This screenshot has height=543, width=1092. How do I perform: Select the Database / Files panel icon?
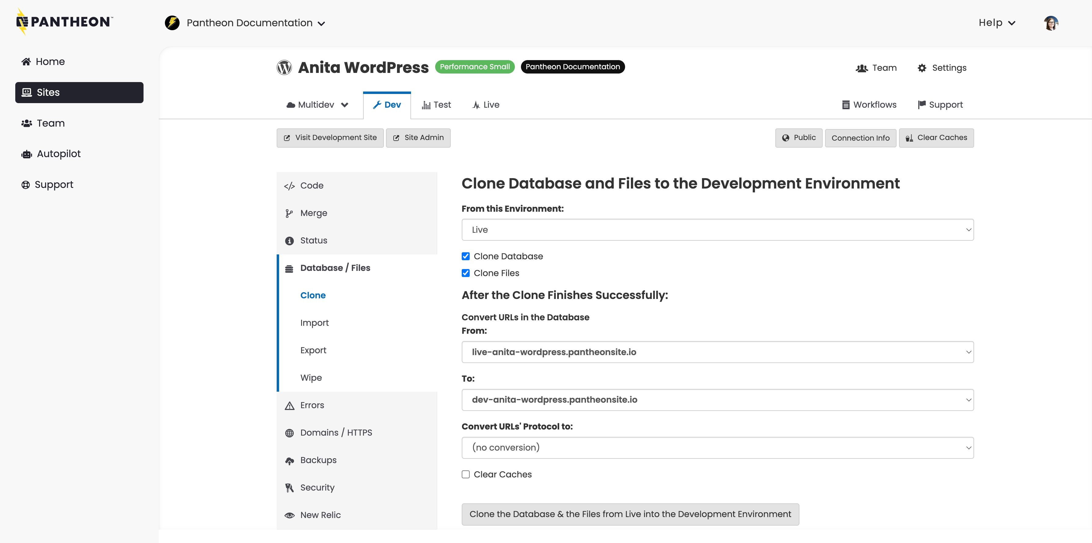pos(289,268)
